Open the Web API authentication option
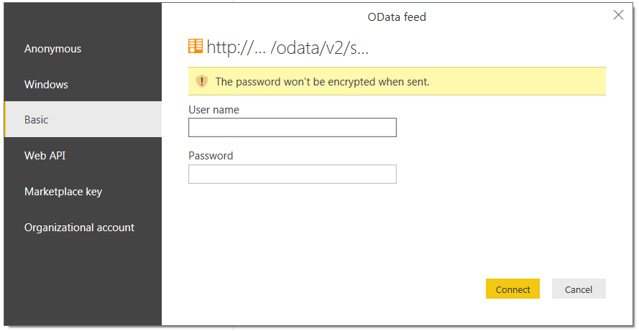The height and width of the screenshot is (331, 639). pos(45,156)
